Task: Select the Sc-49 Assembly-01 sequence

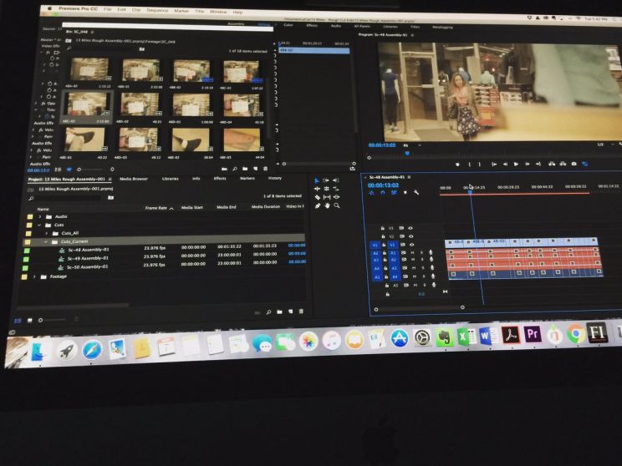Action: coord(88,258)
